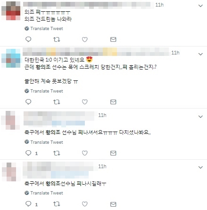Retweet the 대한민국 1:0 이기고 있네요 tweet
Image resolution: width=207 pixels, height=210 pixels.
57,102
